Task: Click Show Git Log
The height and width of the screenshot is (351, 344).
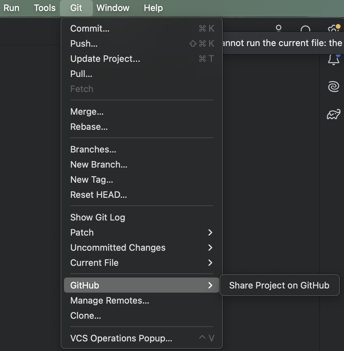Action: 97,217
